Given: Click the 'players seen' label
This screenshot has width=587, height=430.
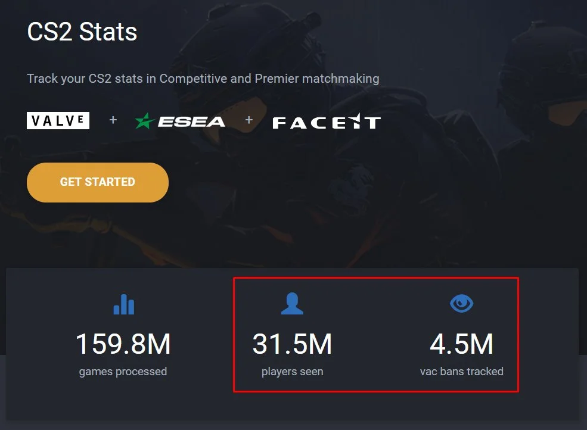Looking at the screenshot, I should pos(293,372).
